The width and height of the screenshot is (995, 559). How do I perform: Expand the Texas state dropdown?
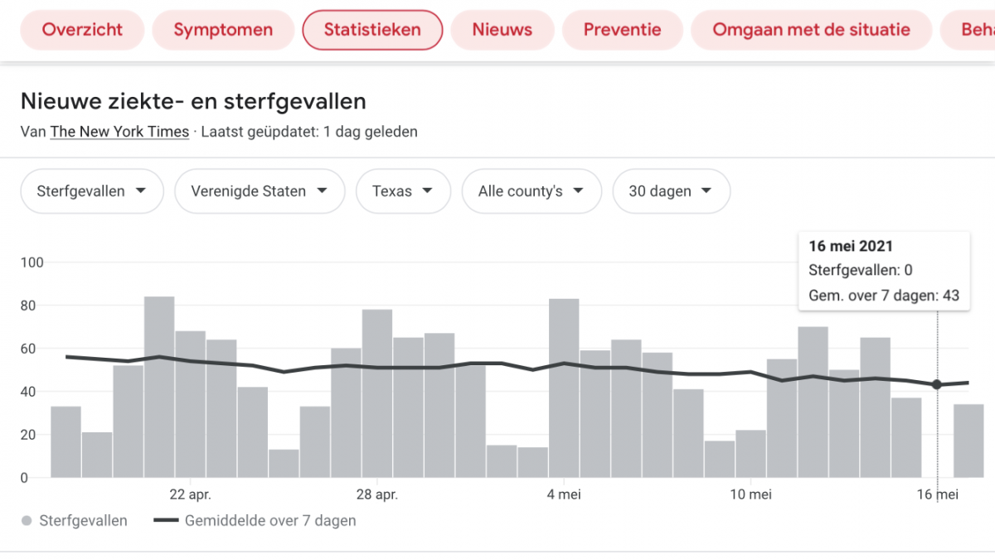403,191
